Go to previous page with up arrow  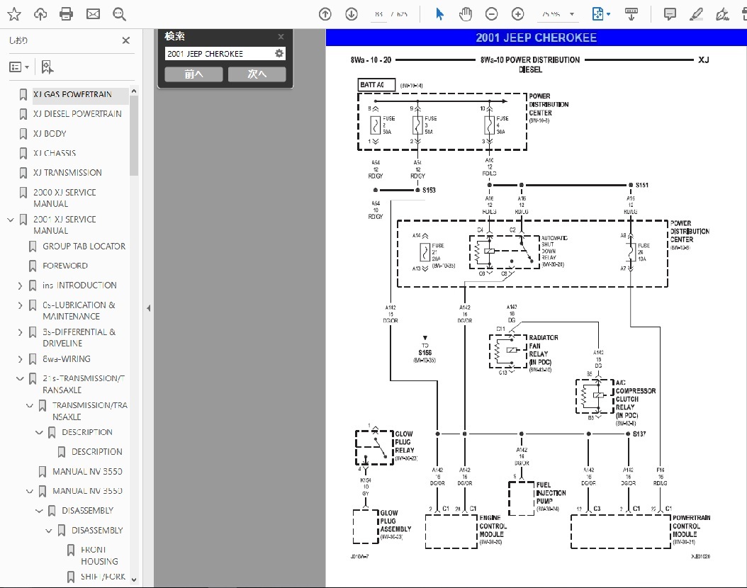coord(325,14)
